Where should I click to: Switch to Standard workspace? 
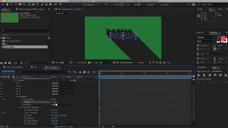coord(164,5)
